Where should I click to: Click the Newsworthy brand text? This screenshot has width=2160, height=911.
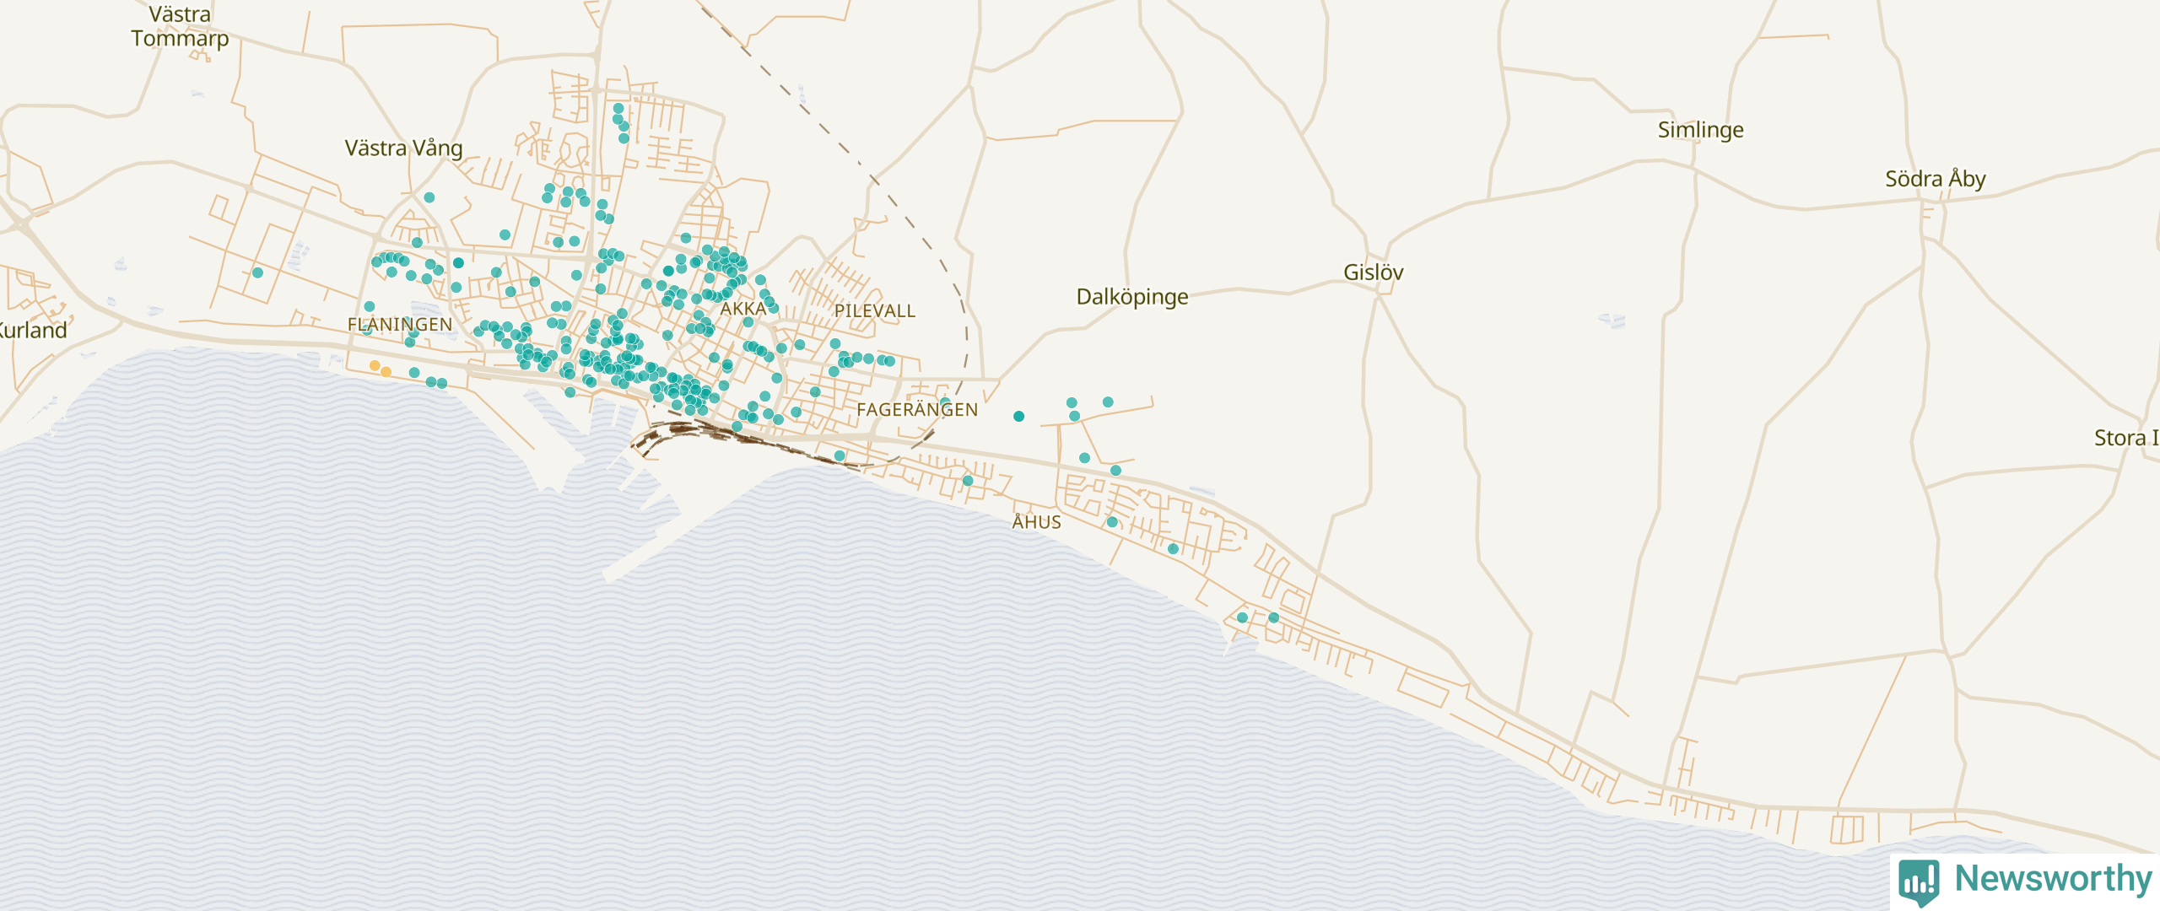pyautogui.click(x=2053, y=879)
